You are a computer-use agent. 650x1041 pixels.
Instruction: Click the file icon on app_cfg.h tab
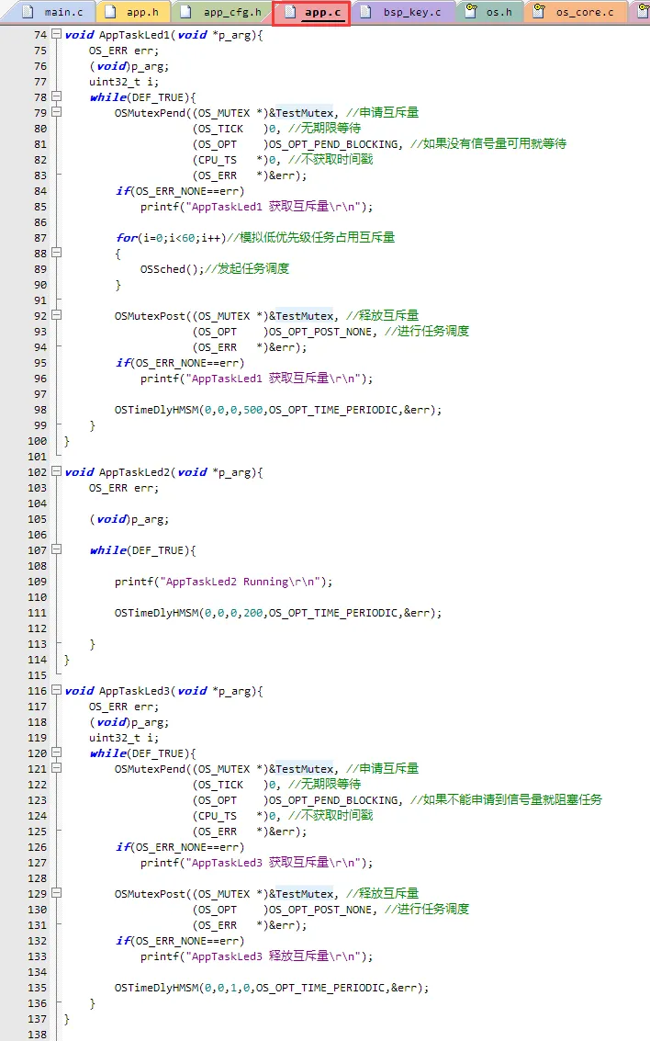tap(187, 13)
